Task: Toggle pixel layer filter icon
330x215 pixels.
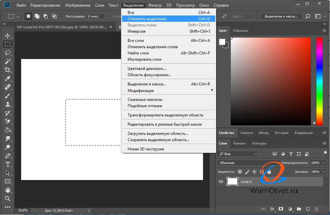Action: click(x=275, y=154)
